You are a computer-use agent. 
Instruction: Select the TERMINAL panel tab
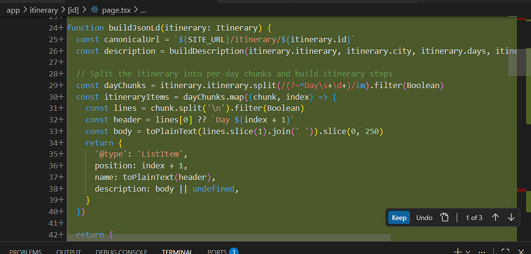point(177,251)
